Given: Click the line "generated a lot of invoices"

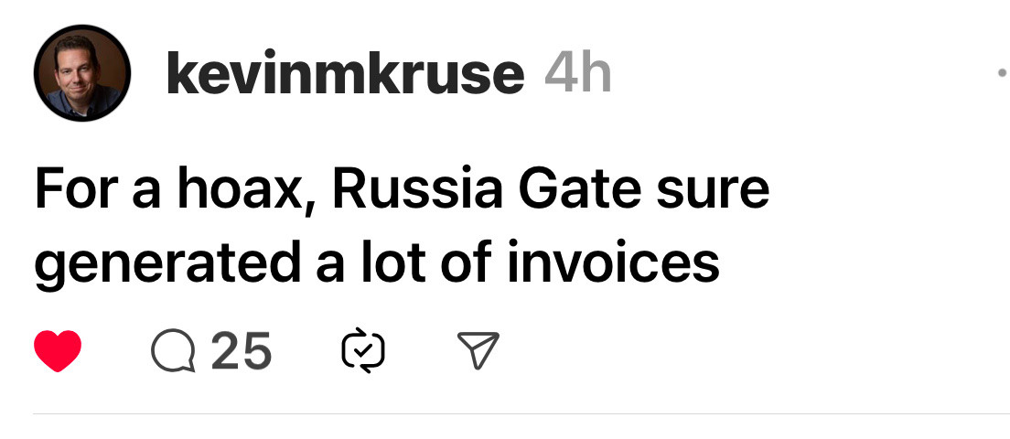Looking at the screenshot, I should [376, 262].
